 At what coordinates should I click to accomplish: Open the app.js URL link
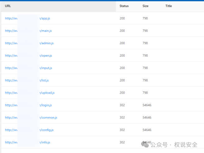pyautogui.click(x=27, y=18)
